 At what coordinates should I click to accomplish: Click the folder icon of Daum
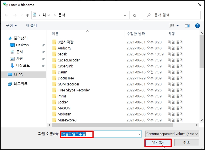54,72
